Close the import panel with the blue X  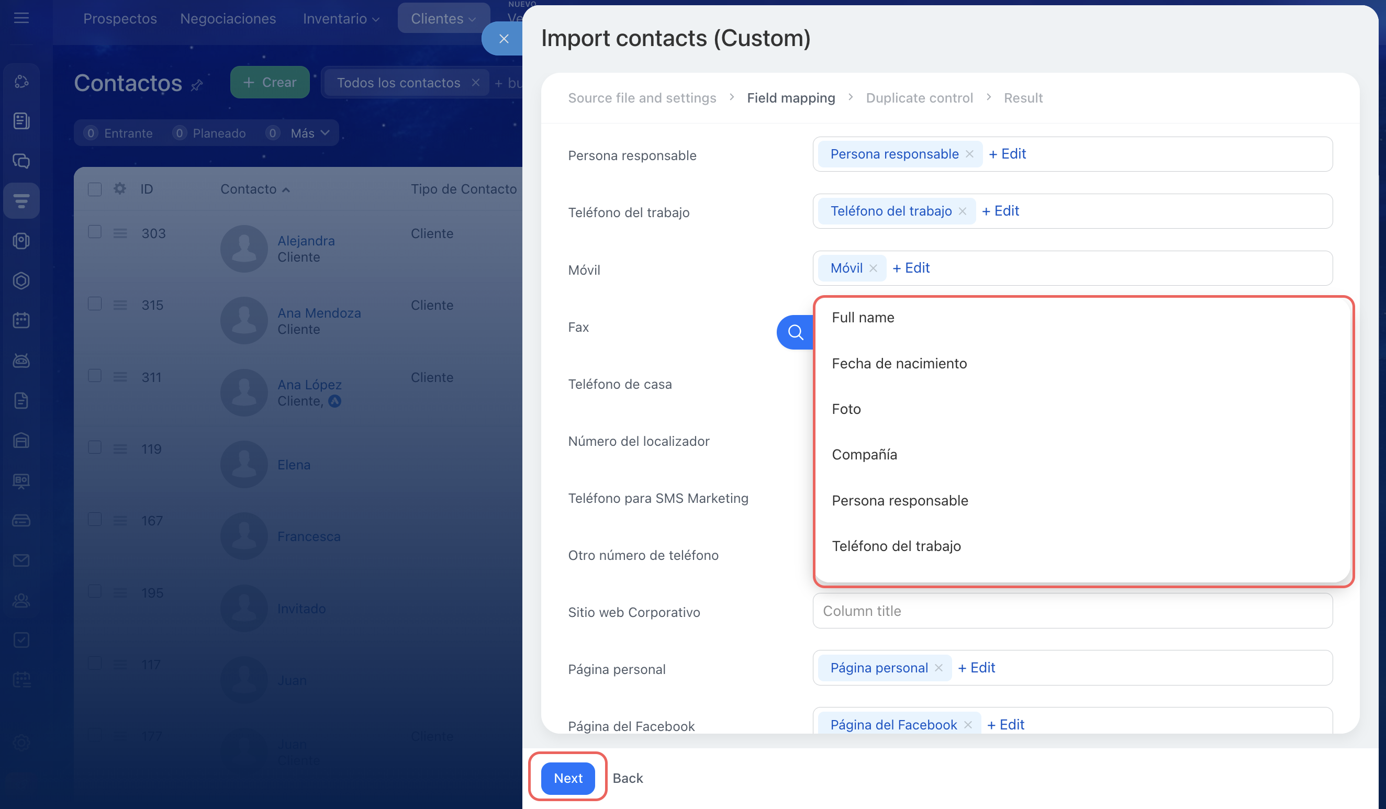[x=503, y=39]
